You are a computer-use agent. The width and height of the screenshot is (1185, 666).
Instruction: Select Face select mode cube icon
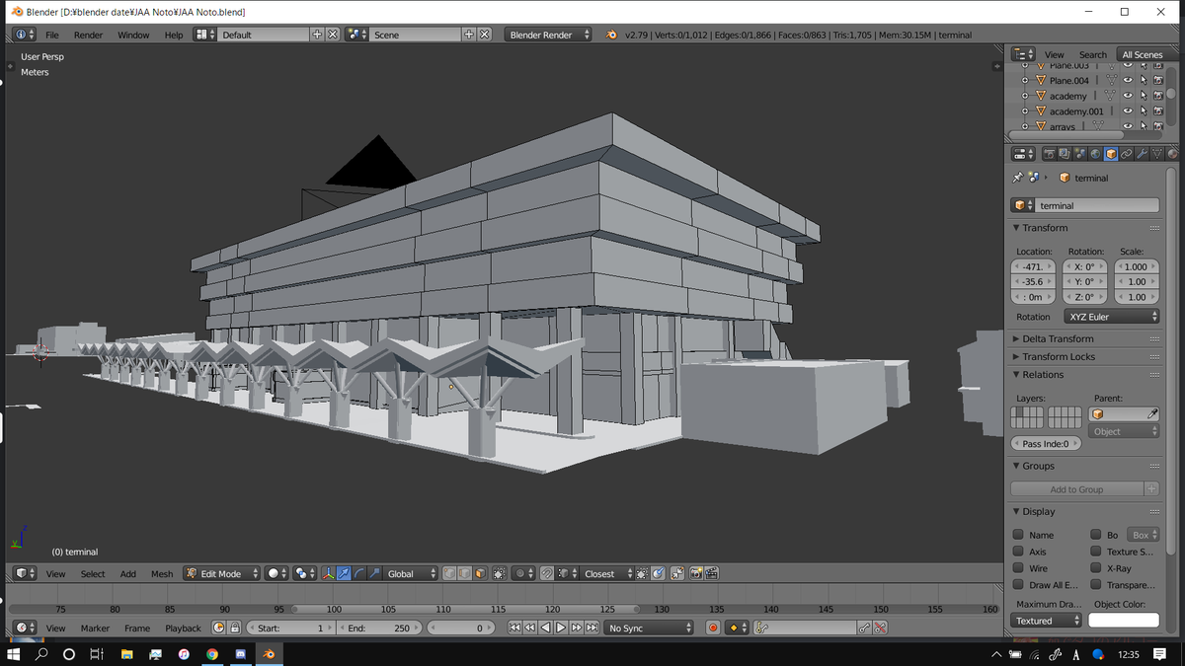[480, 573]
